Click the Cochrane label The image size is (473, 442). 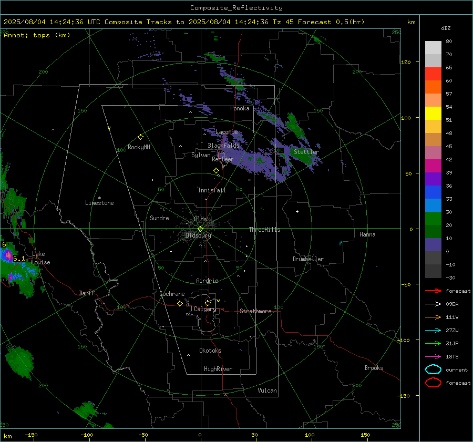[172, 294]
